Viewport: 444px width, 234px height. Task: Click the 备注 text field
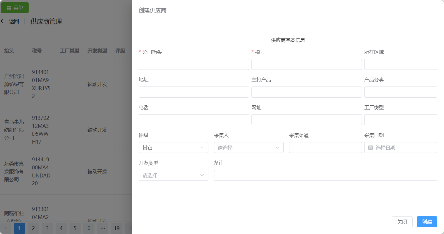pos(325,175)
